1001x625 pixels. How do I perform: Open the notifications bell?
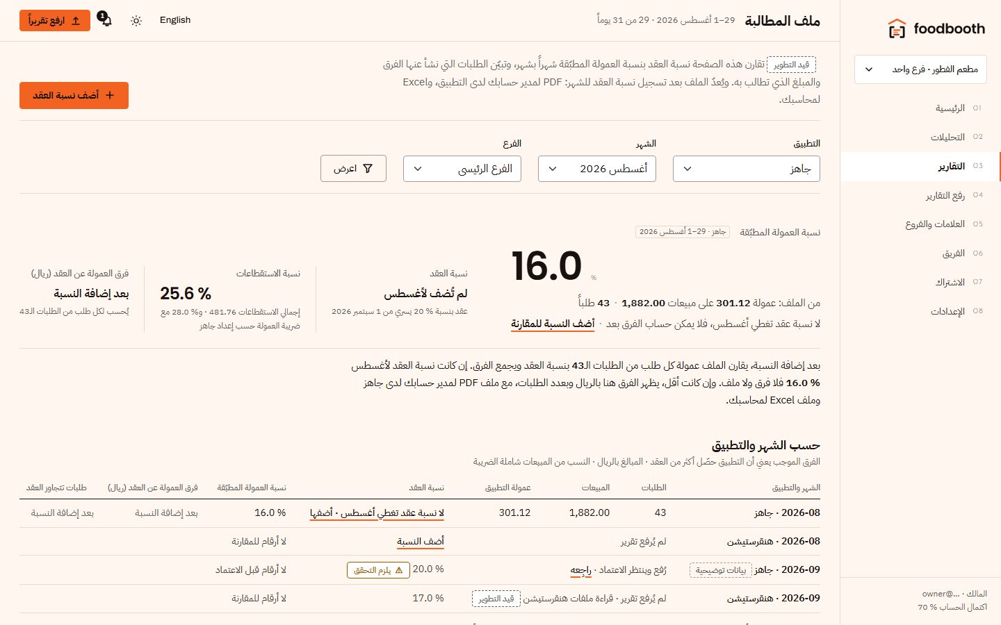pyautogui.click(x=105, y=19)
